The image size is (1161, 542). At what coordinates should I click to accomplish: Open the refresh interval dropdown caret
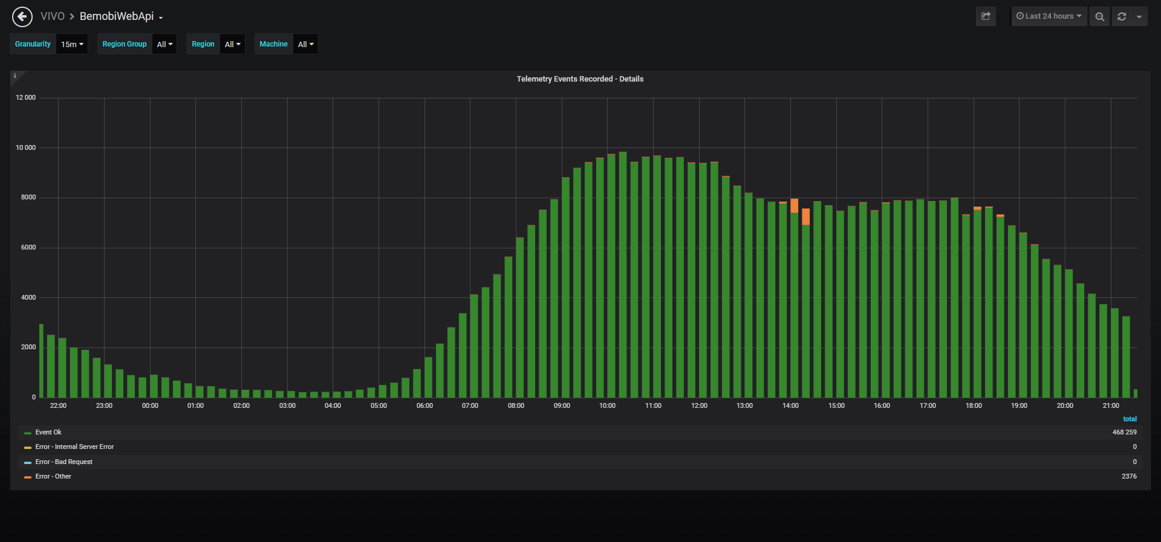(1139, 16)
